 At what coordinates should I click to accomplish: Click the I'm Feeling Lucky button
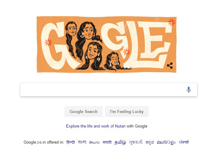127,112
